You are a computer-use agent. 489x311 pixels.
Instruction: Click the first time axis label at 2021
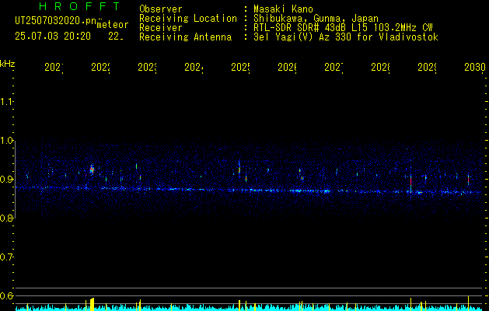click(54, 68)
